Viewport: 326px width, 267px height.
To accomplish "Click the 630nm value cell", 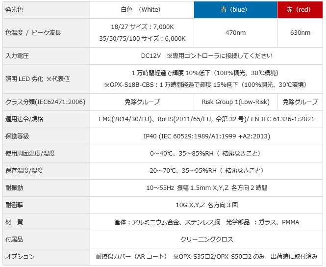I will click(300, 33).
